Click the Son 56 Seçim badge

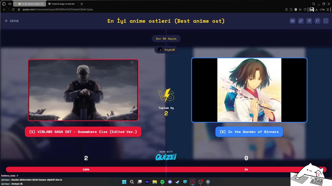coord(166,39)
